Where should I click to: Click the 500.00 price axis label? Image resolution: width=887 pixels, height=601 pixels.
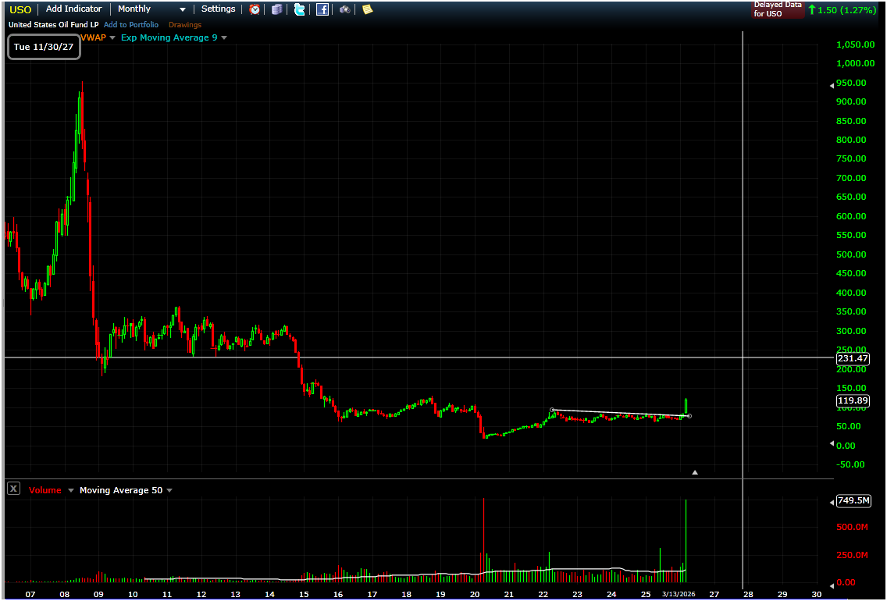coord(851,254)
